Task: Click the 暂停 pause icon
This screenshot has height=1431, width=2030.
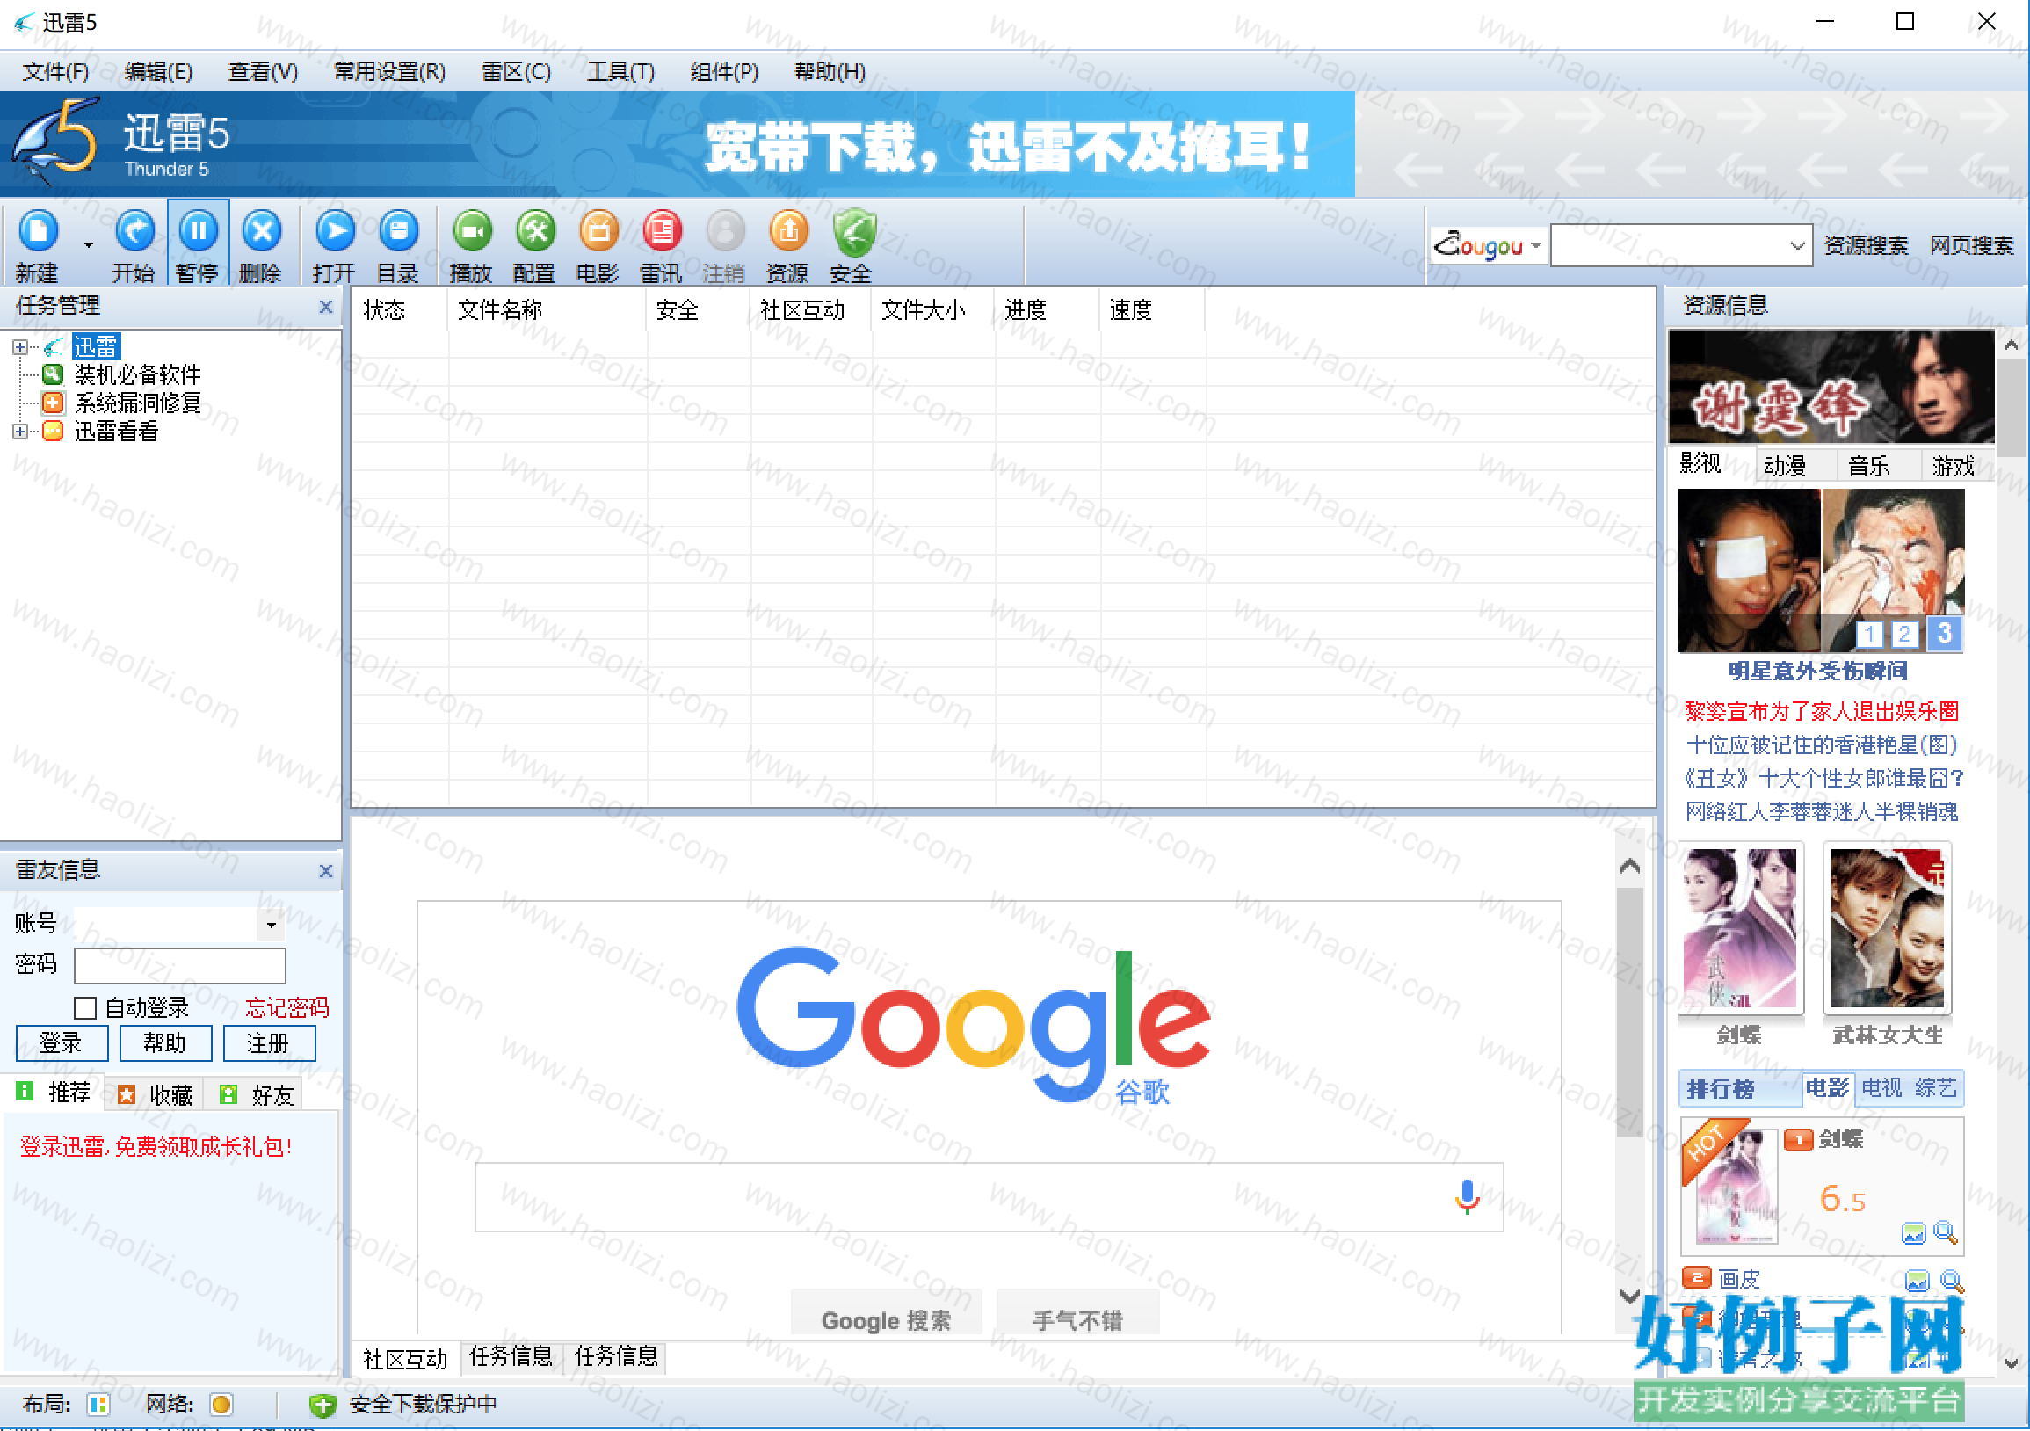Action: pyautogui.click(x=198, y=232)
